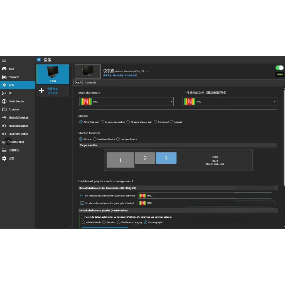This screenshot has height=285, width=285.
Task: Switch to the Dash tab
Action: tap(78, 82)
